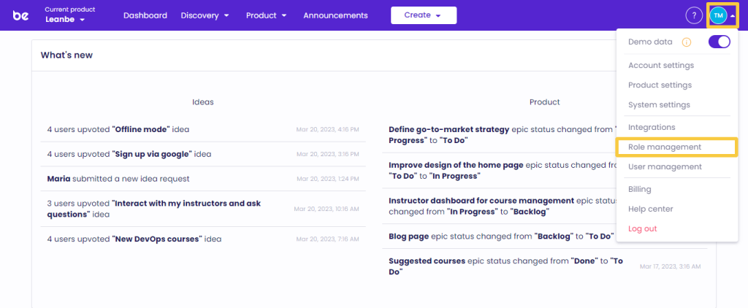The image size is (748, 308).
Task: Choose System settings in the menu
Action: (659, 105)
